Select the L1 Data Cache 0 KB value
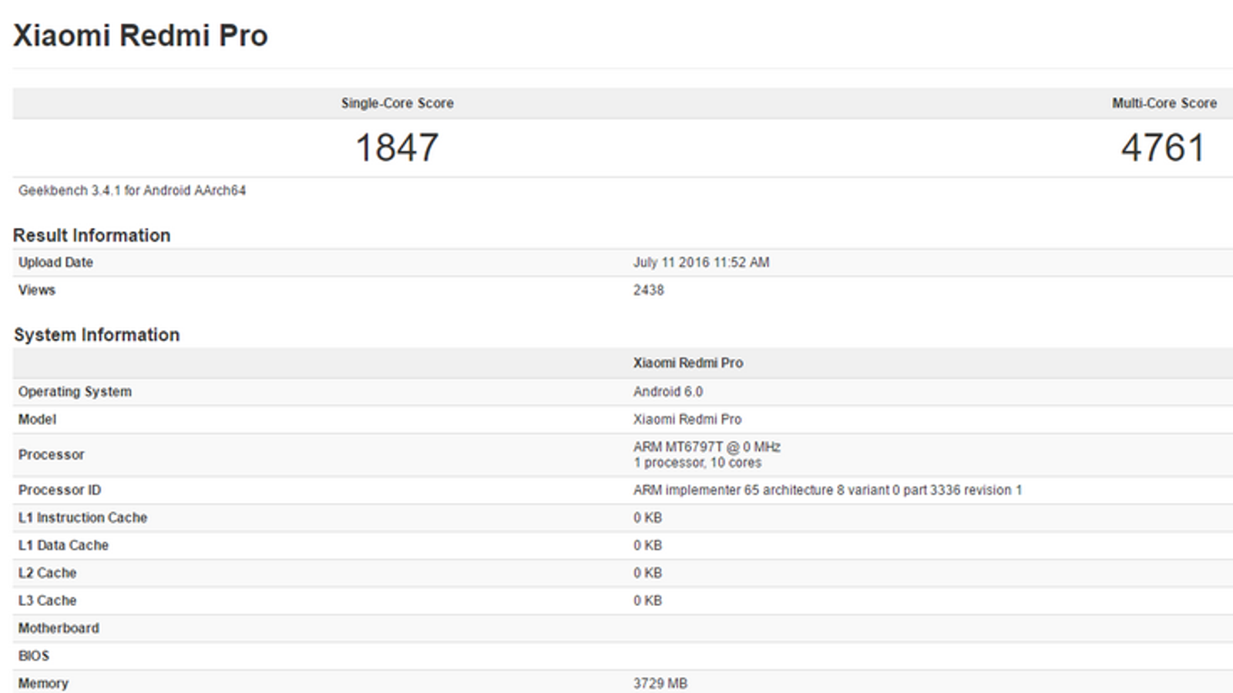The height and width of the screenshot is (693, 1233). click(x=647, y=546)
